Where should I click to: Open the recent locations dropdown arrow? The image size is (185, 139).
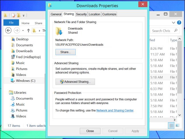click(22, 30)
